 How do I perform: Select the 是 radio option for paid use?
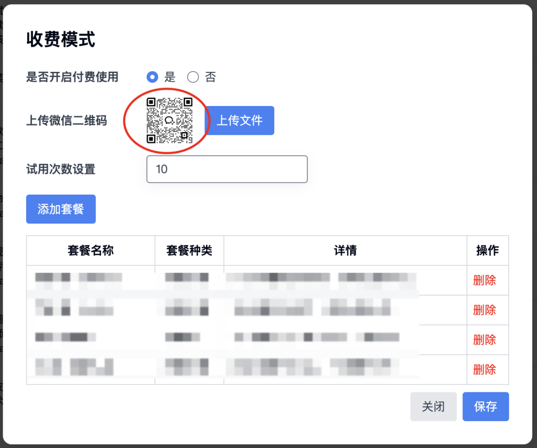click(153, 77)
